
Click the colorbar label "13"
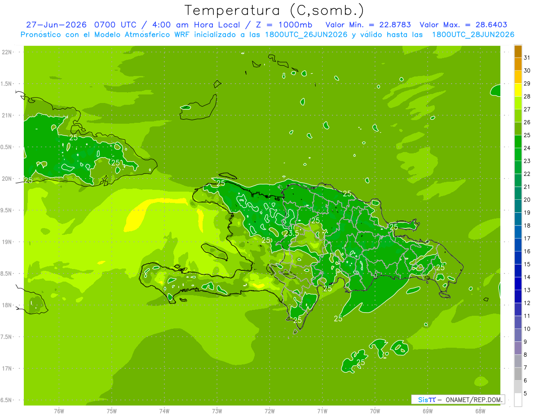(527, 290)
